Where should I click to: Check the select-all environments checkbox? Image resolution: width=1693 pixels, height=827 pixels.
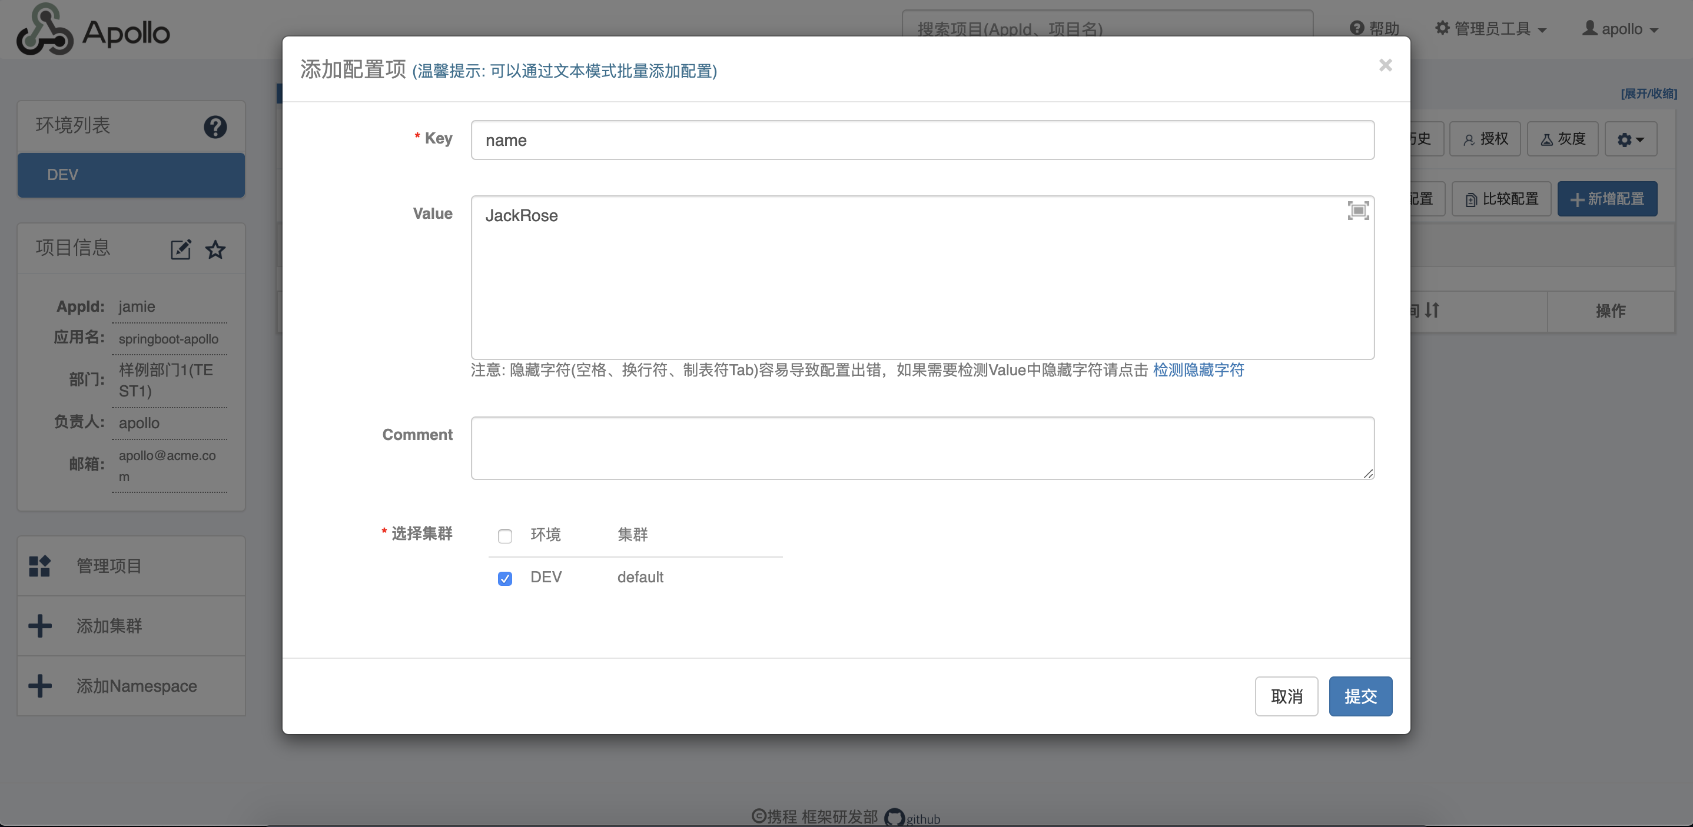coord(504,536)
